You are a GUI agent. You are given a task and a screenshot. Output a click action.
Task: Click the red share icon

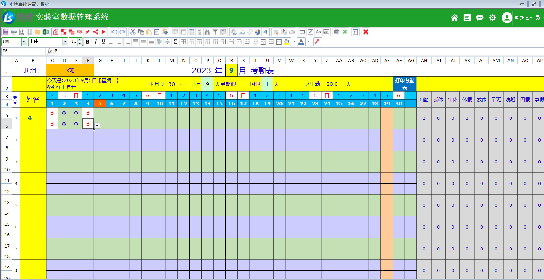click(96, 32)
